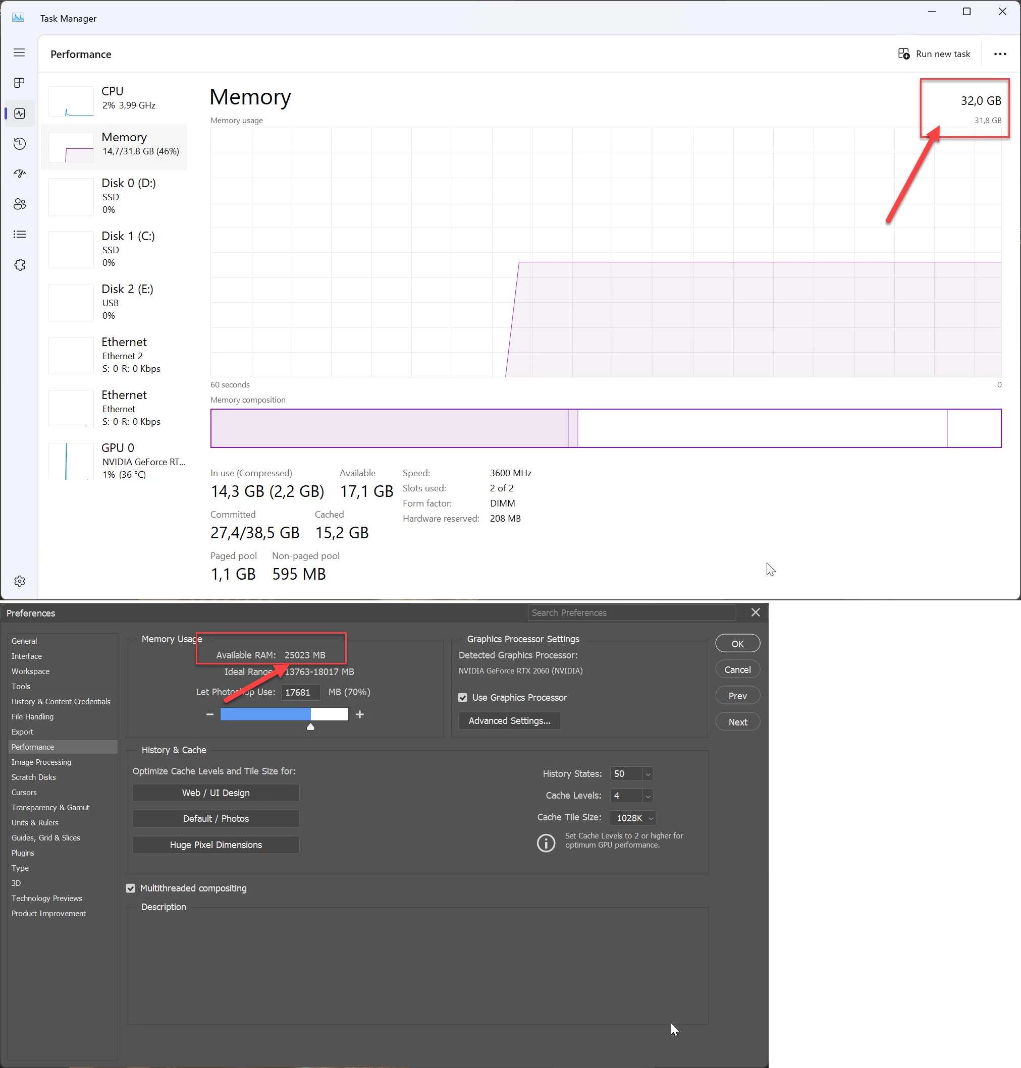Open Cache Tile Size dropdown

point(651,818)
